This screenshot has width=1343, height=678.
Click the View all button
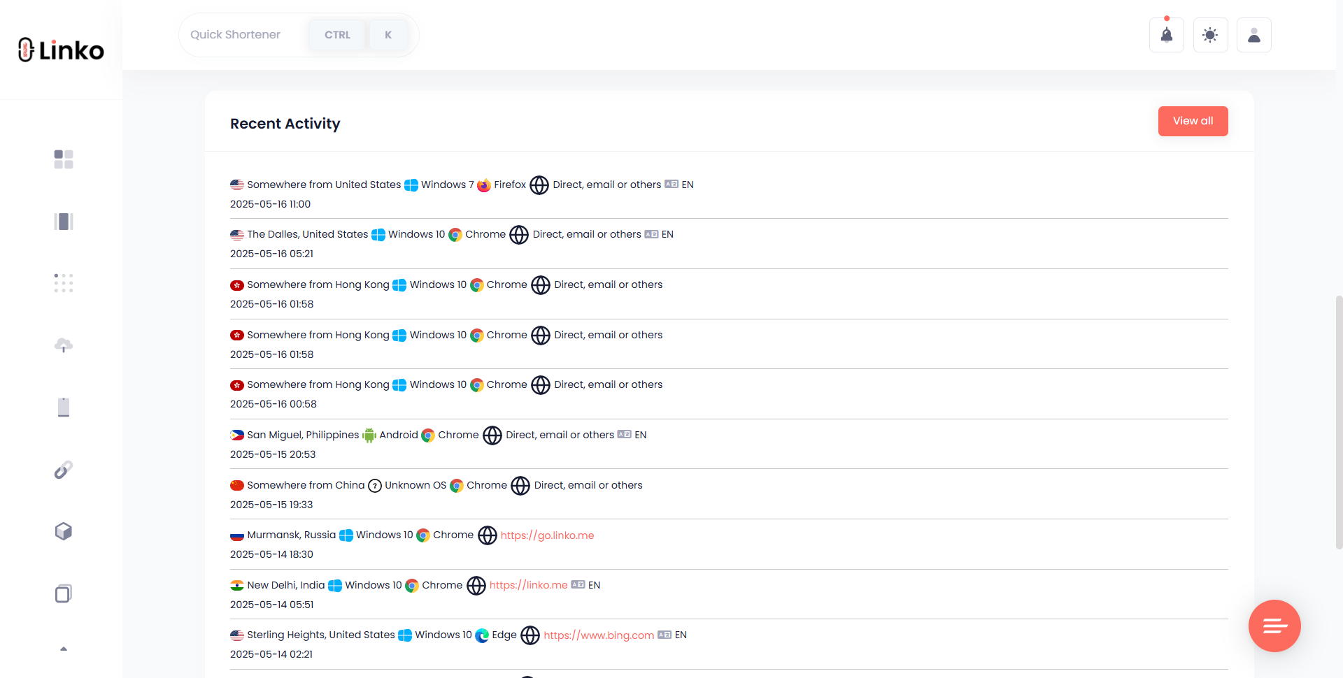tap(1193, 121)
